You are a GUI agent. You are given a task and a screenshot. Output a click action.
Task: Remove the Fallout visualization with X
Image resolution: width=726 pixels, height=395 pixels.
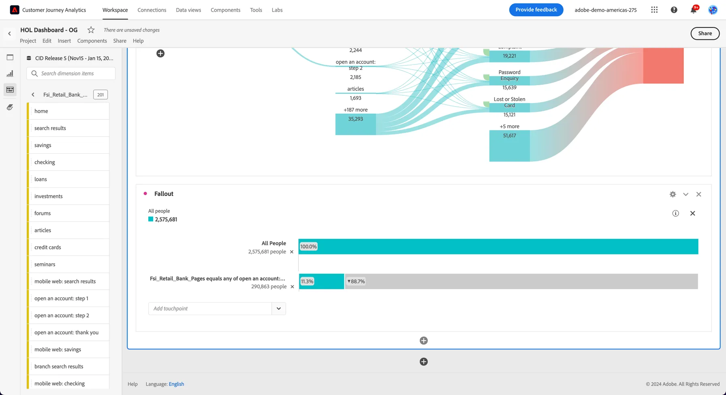pos(698,194)
